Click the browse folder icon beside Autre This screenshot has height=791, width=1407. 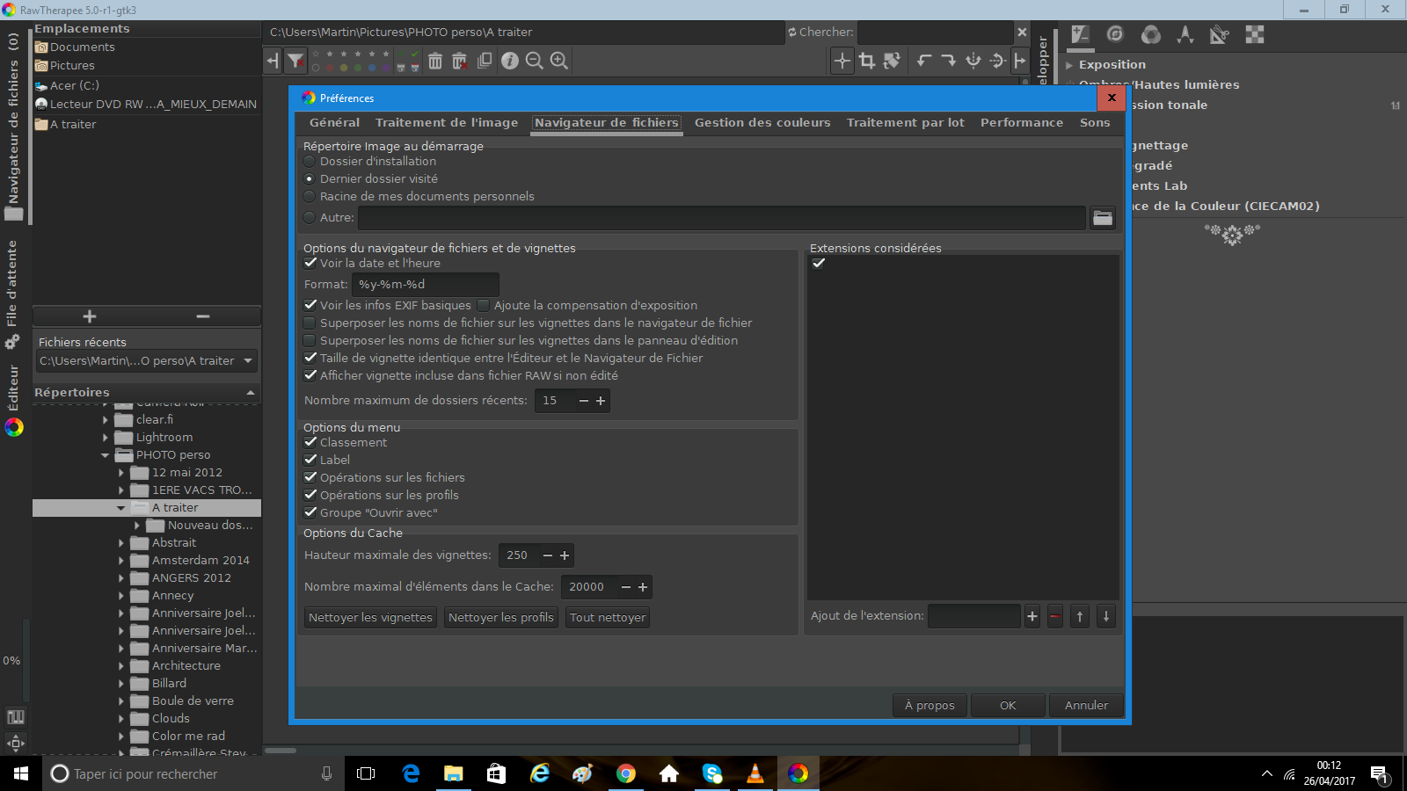tap(1103, 218)
